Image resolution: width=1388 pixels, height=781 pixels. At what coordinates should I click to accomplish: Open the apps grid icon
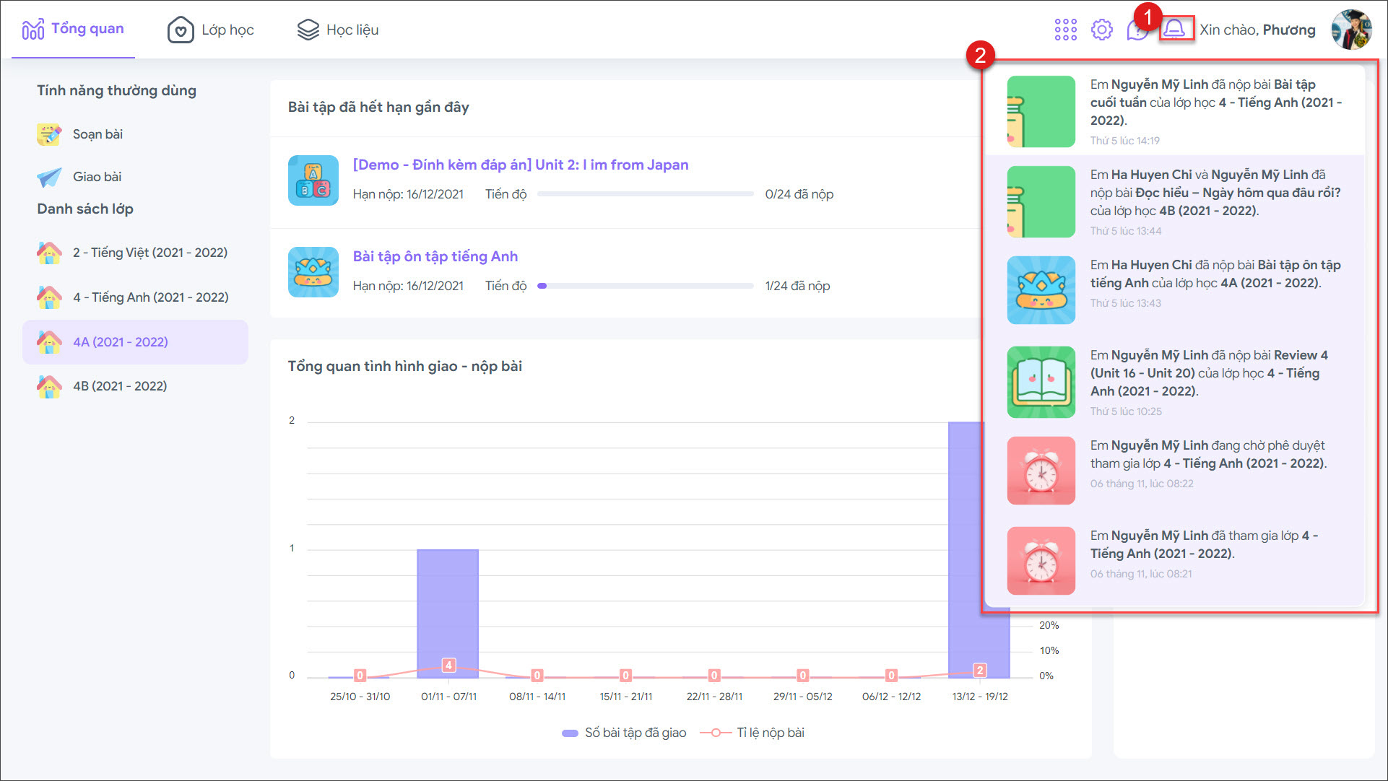[1065, 30]
